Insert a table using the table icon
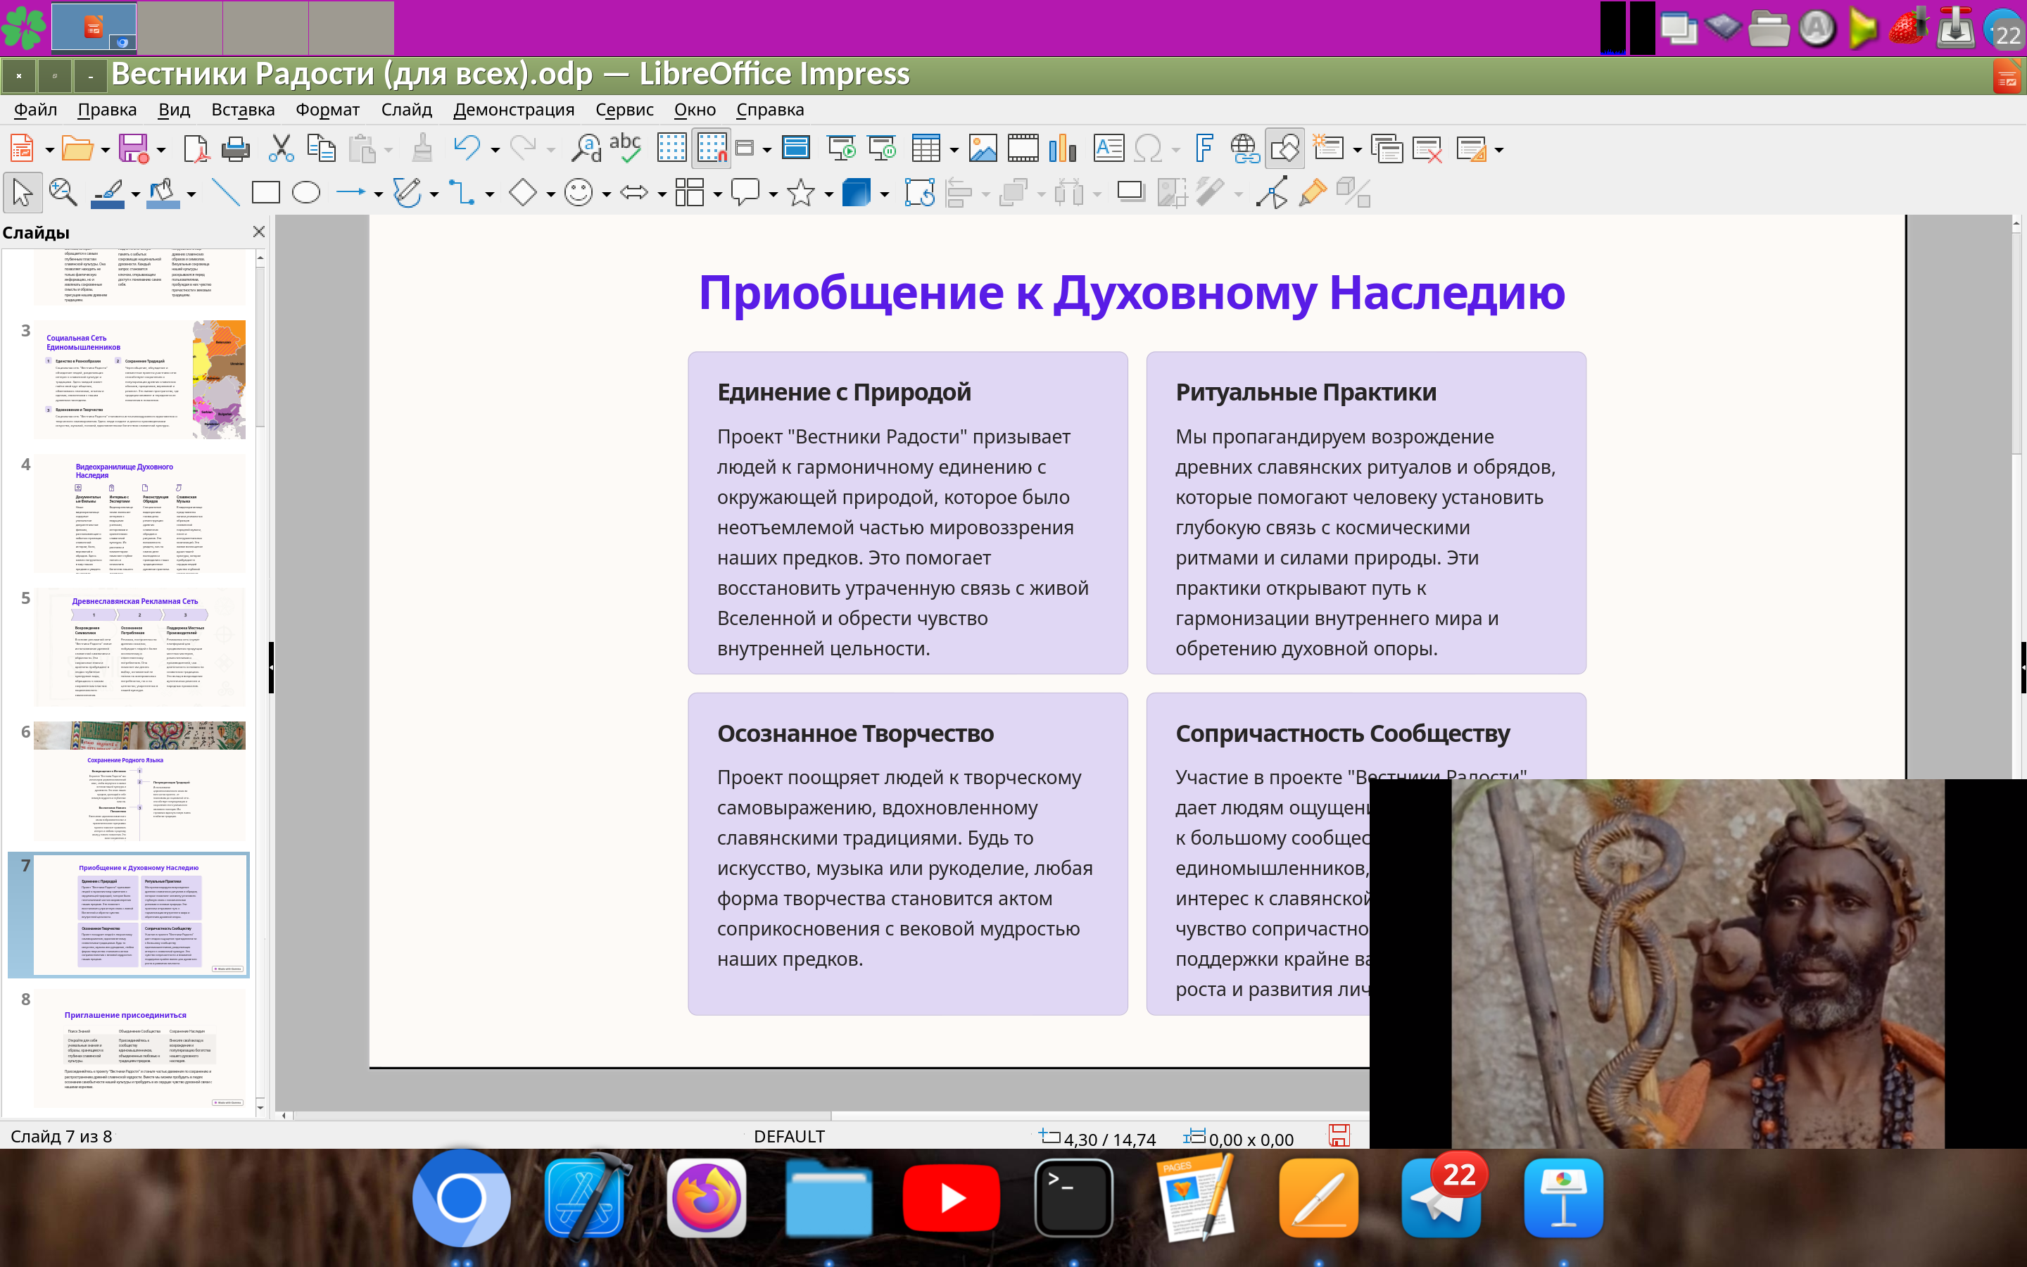 (x=926, y=149)
